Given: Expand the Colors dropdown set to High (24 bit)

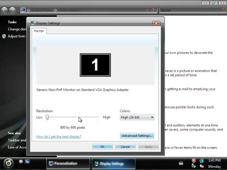Looking at the screenshot, I should 137,117.
